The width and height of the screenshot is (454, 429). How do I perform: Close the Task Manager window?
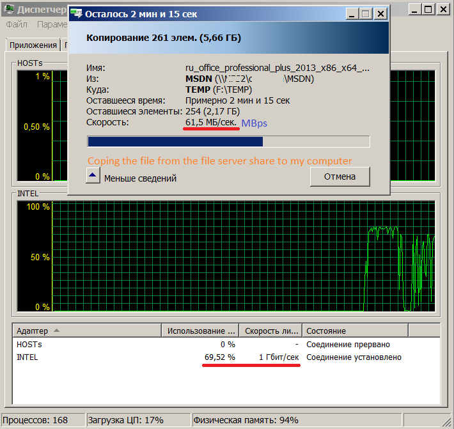443,9
